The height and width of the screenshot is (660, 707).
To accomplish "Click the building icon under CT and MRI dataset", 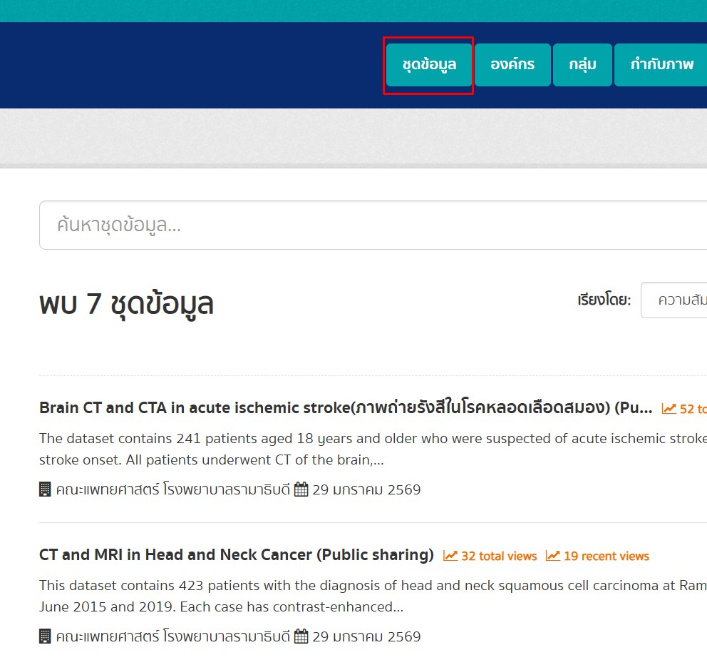I will coord(44,636).
